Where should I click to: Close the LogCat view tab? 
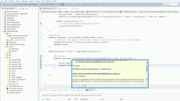click(x=95, y=90)
